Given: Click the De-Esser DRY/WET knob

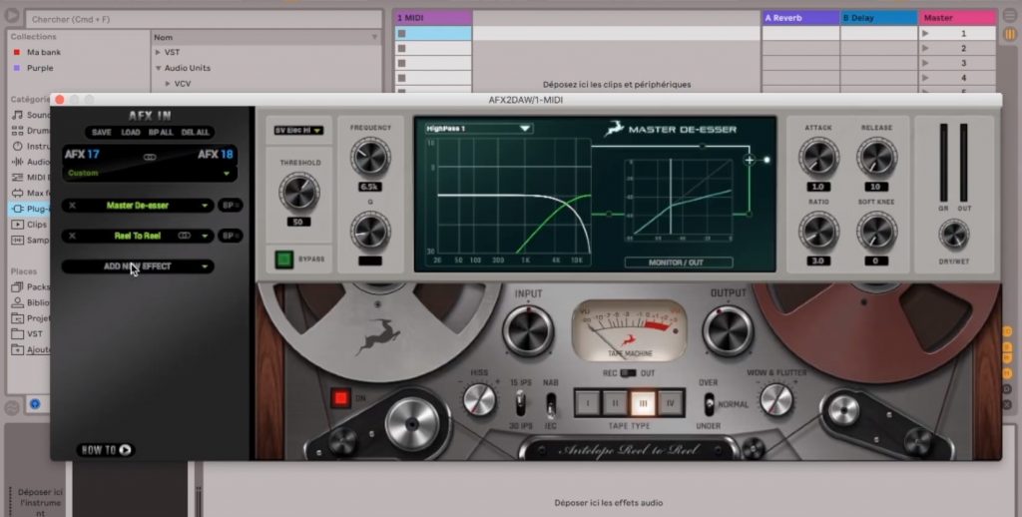Looking at the screenshot, I should (x=953, y=236).
